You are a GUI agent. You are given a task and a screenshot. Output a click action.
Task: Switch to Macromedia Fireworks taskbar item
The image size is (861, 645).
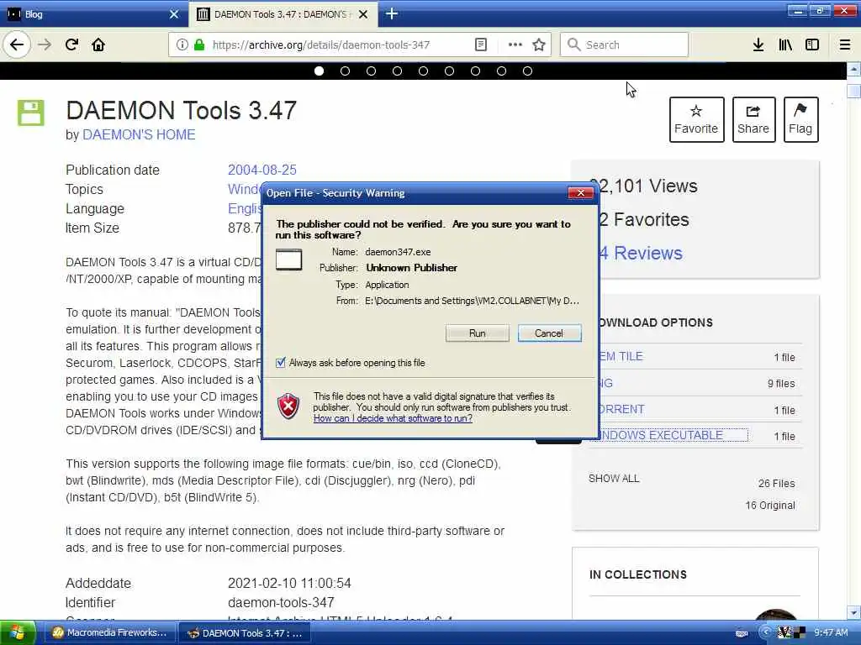coord(109,632)
